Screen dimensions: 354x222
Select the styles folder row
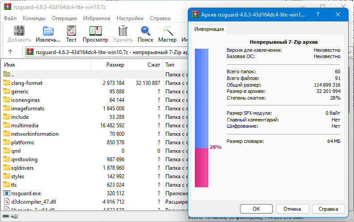click(94, 176)
